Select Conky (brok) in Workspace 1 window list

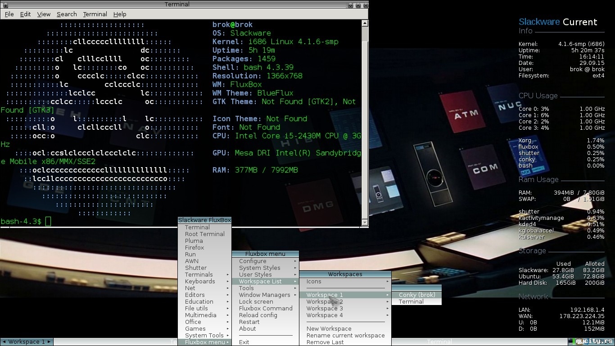(416, 295)
